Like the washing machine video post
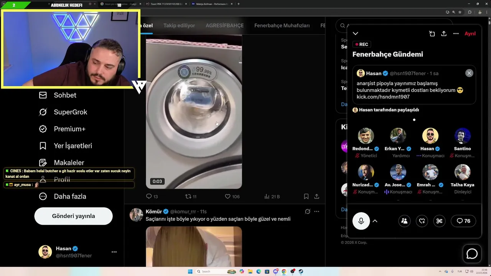491x276 pixels. 232,196
